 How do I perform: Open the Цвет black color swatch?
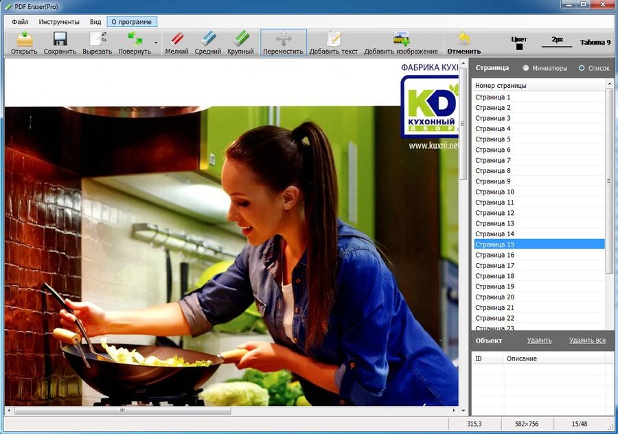[x=520, y=47]
